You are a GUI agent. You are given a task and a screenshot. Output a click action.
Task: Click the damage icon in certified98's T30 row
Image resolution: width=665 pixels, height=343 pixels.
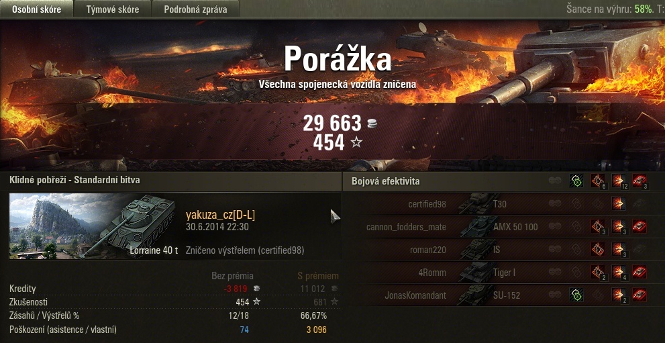click(x=618, y=203)
